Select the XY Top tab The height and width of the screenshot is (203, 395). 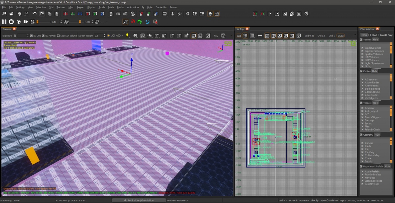pyautogui.click(x=240, y=29)
